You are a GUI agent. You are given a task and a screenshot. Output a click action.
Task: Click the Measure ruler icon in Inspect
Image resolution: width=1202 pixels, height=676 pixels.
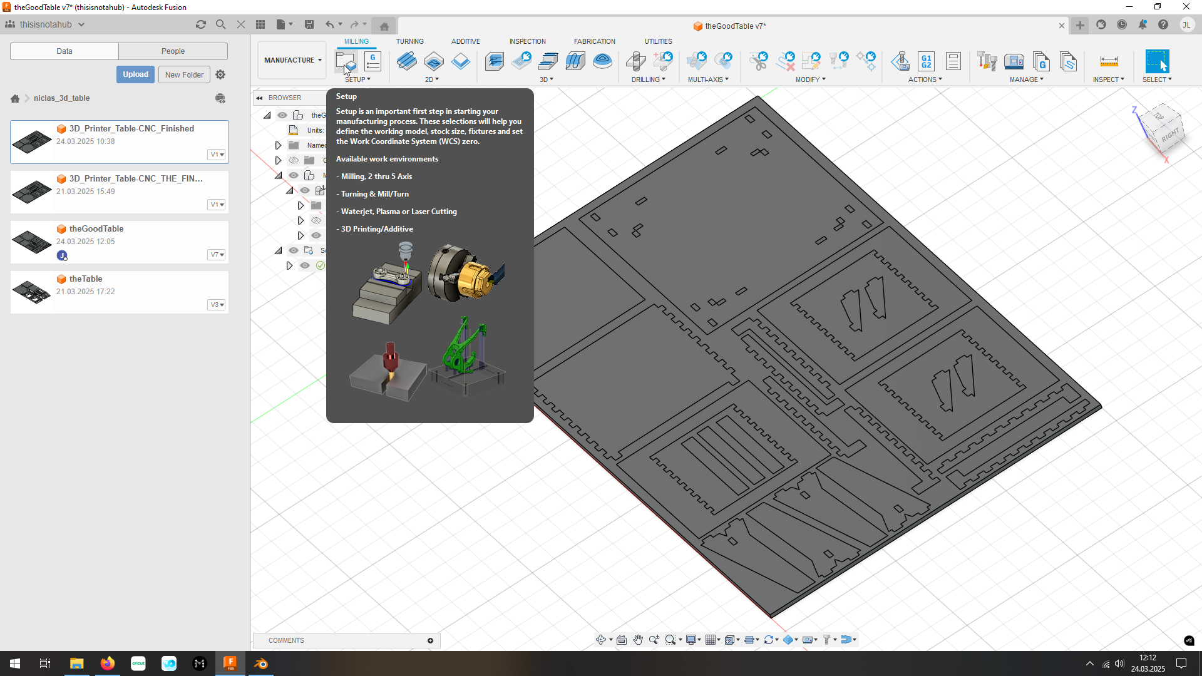point(1109,61)
